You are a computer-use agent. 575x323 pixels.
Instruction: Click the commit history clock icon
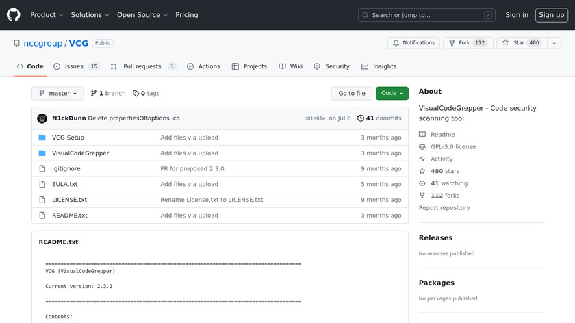tap(361, 118)
